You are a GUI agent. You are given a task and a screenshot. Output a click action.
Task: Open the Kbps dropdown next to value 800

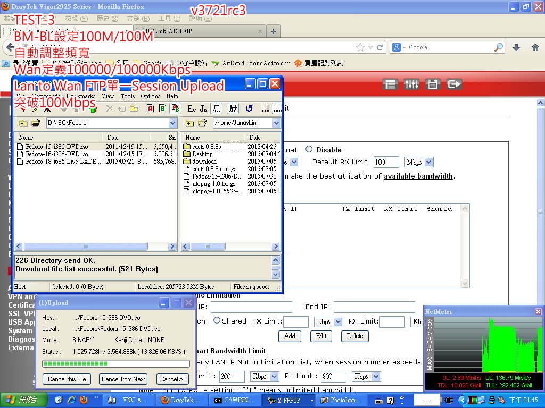[366, 377]
